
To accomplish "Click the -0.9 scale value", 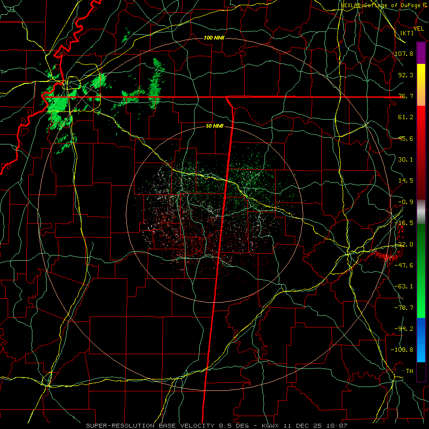I will pos(406,202).
